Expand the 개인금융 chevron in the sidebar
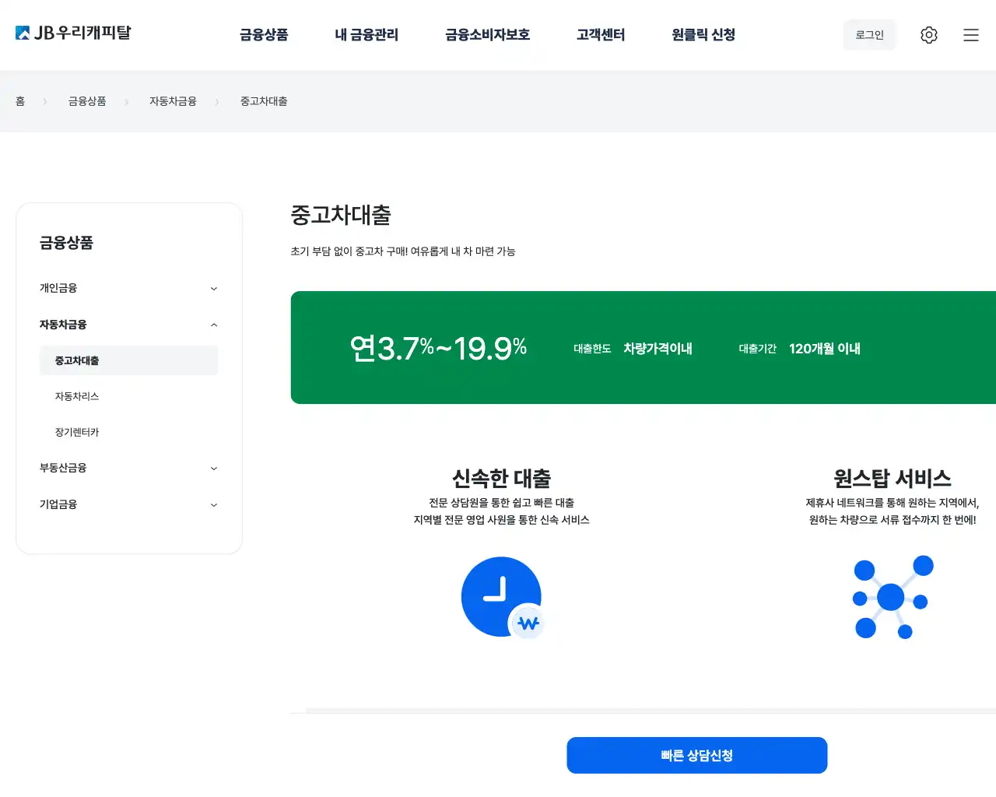This screenshot has width=996, height=797. 214,289
